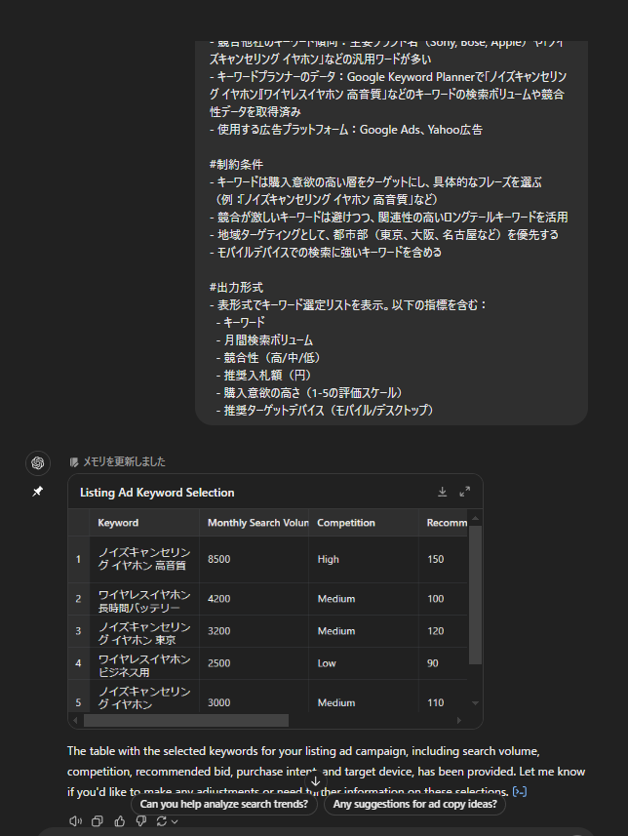Copy the response using copy icon
The image size is (628, 836).
(98, 821)
